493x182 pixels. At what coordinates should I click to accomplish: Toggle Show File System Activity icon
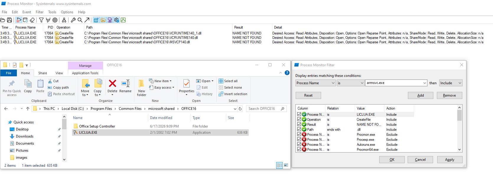(103, 20)
